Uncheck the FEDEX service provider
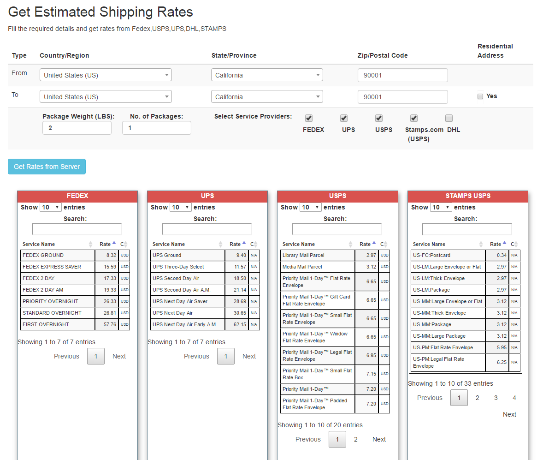This screenshot has width=537, height=460. 308,118
